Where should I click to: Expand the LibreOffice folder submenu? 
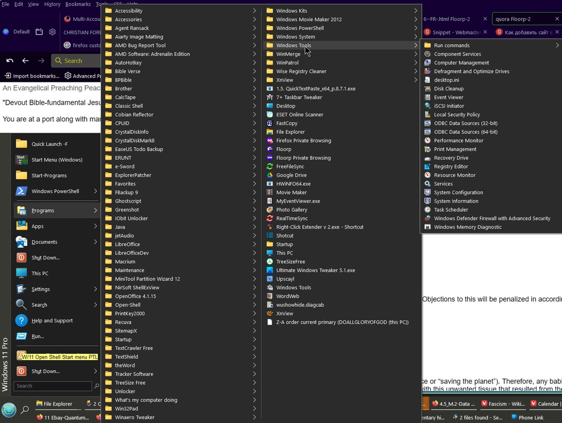click(x=254, y=244)
